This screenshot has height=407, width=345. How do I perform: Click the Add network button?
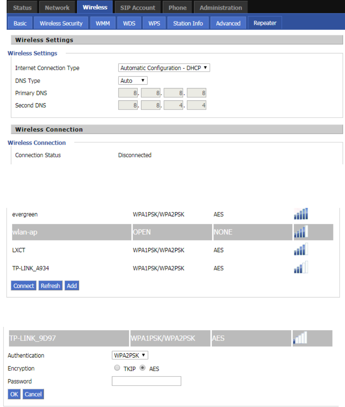click(72, 286)
